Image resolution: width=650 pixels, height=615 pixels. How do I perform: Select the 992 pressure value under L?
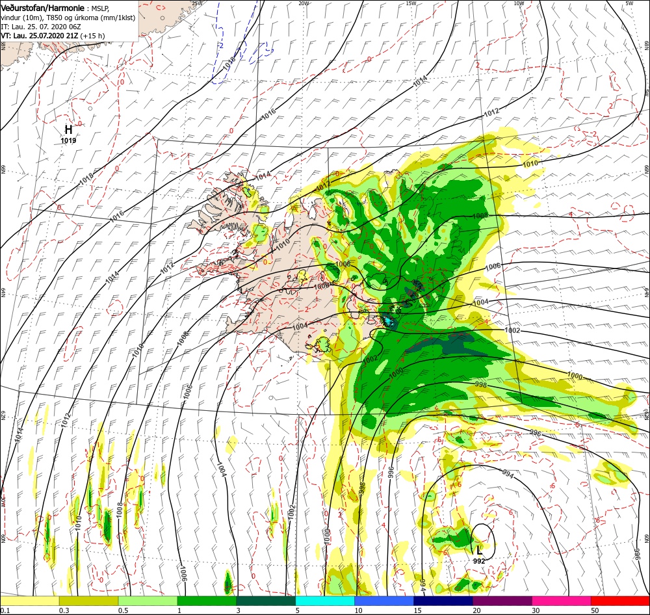click(x=479, y=561)
